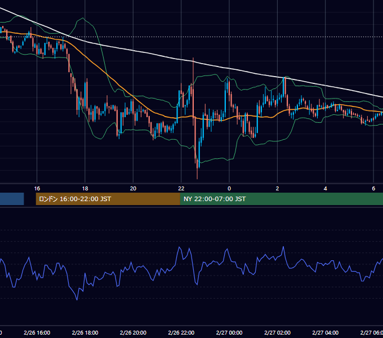The image size is (383, 338).
Task: Click the 20 hour label on price chart axis
Action: click(x=133, y=189)
